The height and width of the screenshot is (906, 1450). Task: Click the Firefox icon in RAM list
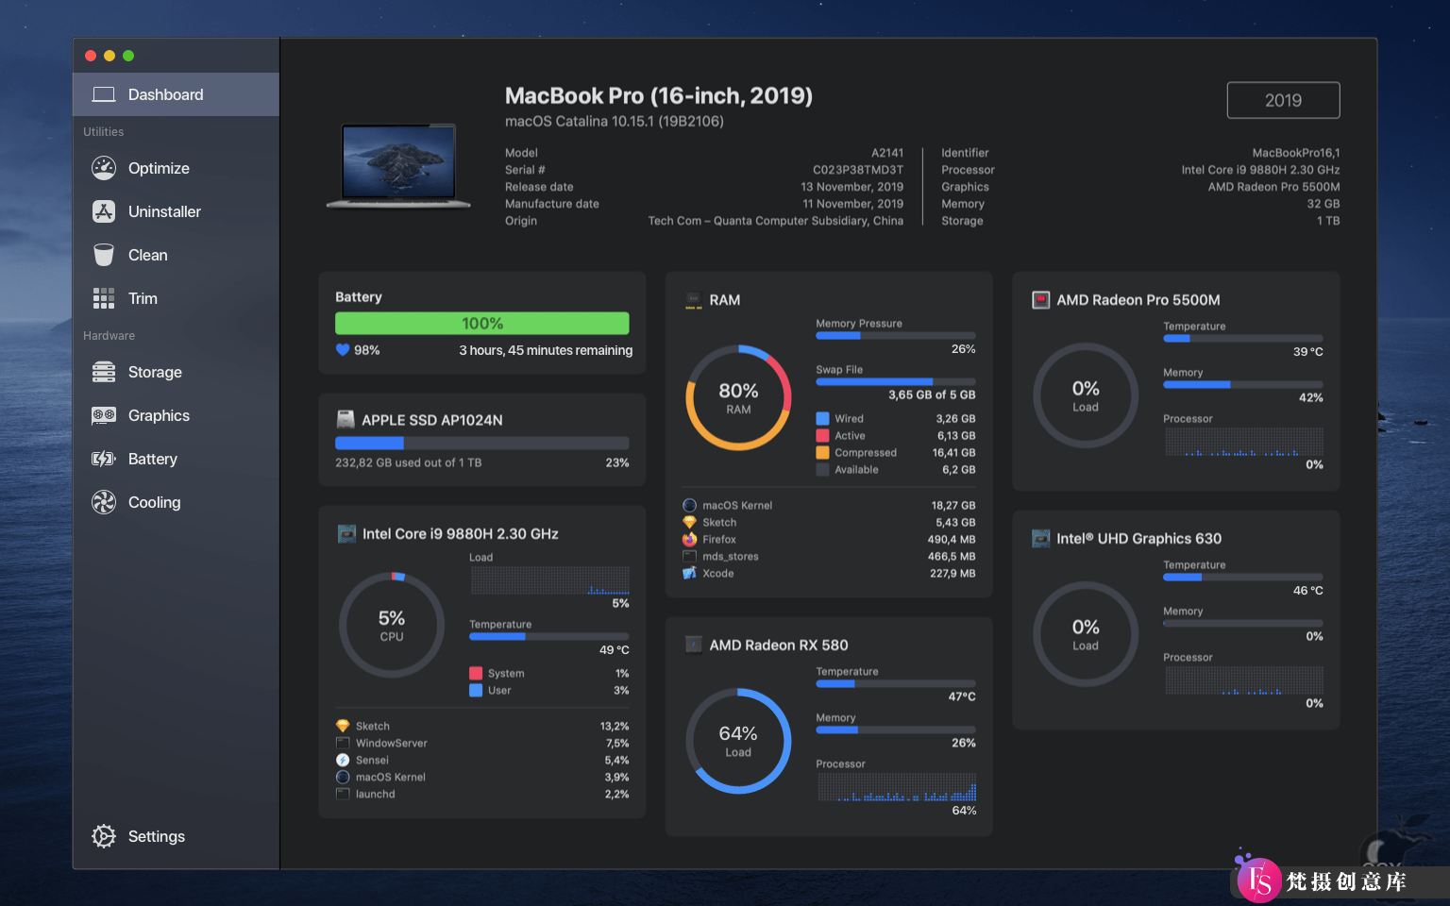click(689, 539)
